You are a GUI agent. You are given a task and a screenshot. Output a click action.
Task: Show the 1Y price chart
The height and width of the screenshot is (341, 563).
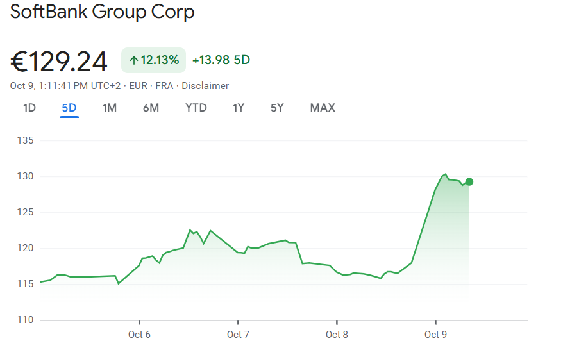tap(239, 108)
